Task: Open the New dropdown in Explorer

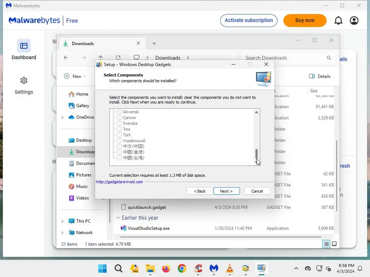Action: click(75, 76)
